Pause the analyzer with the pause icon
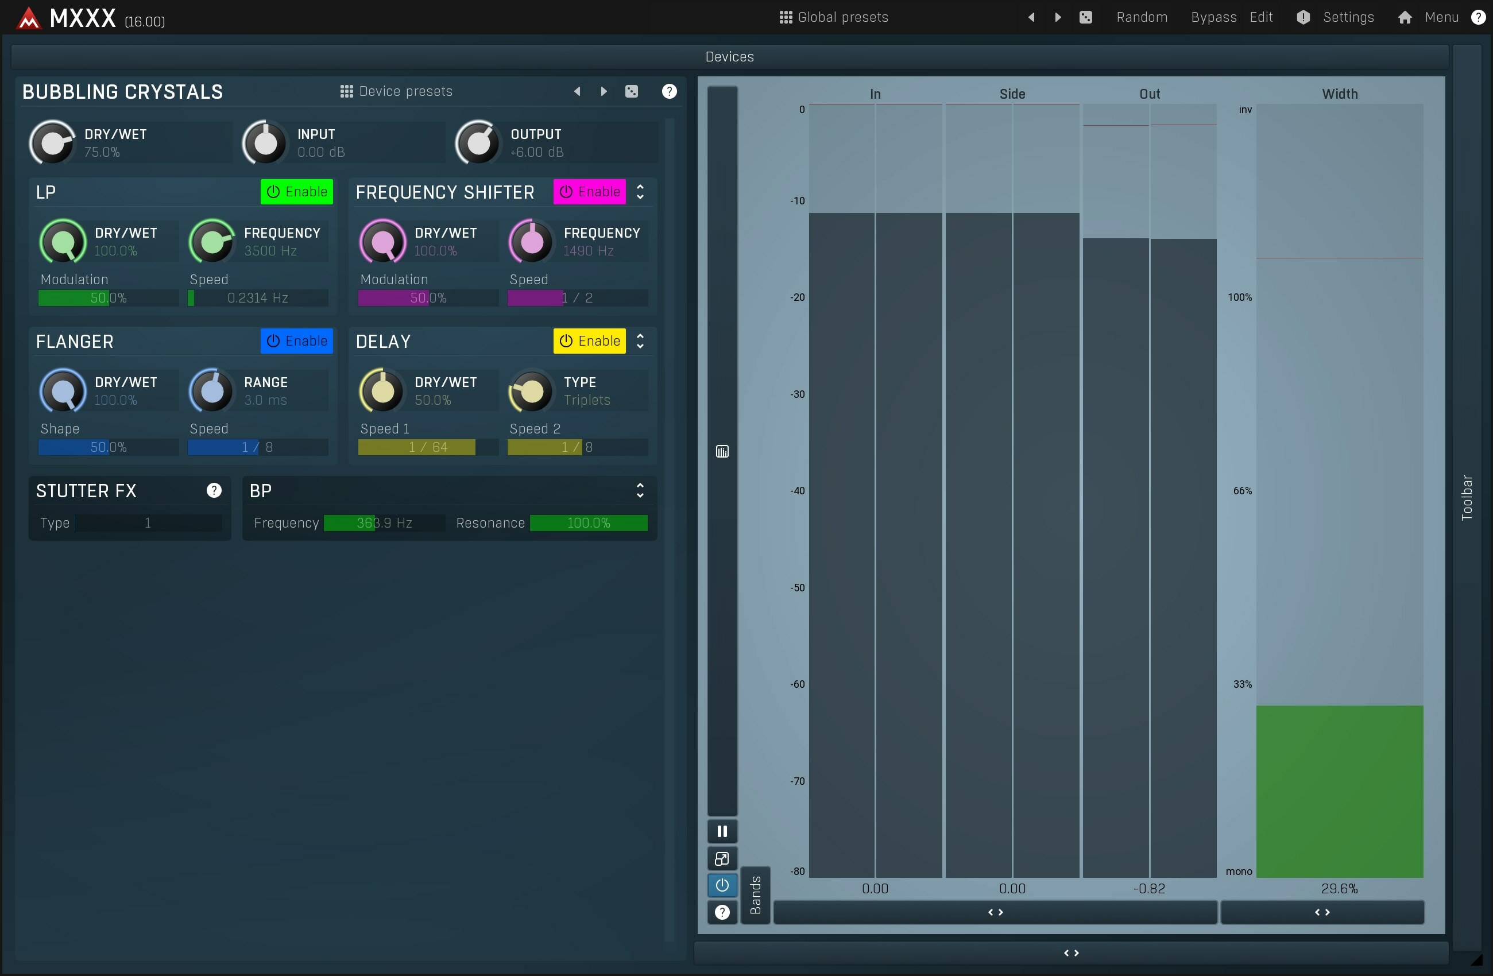 click(x=722, y=831)
